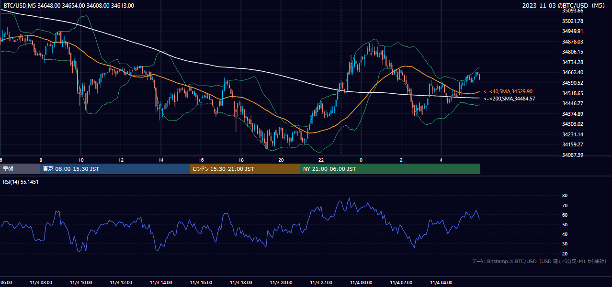Click price axis label 34374.89
The width and height of the screenshot is (612, 287).
[x=572, y=114]
